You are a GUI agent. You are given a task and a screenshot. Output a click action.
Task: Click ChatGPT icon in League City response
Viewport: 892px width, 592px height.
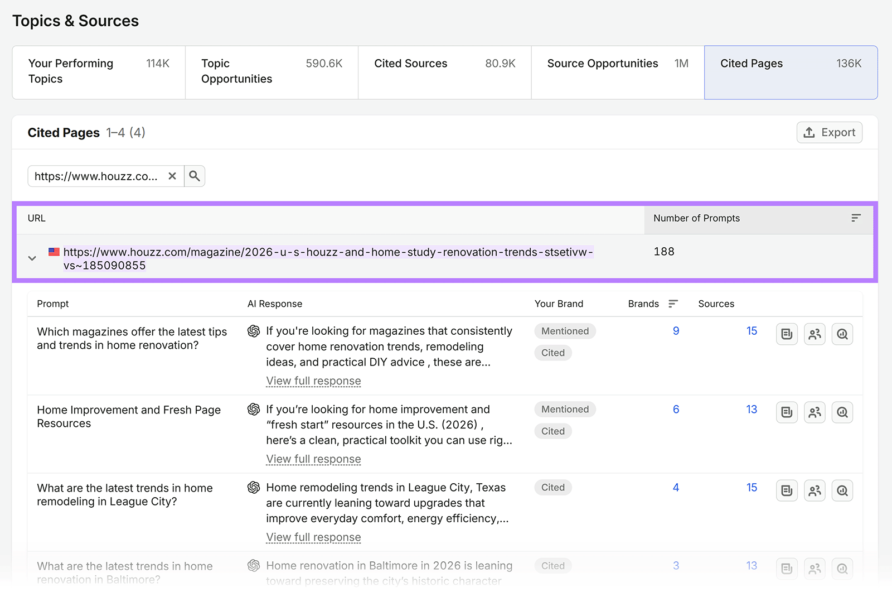tap(254, 488)
